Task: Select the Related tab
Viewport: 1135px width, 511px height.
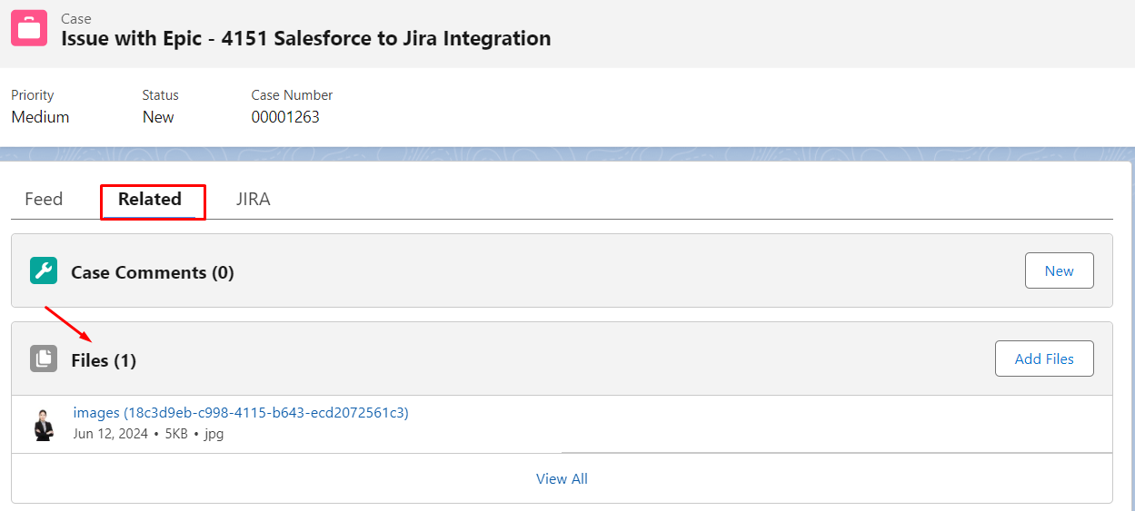Action: (150, 199)
